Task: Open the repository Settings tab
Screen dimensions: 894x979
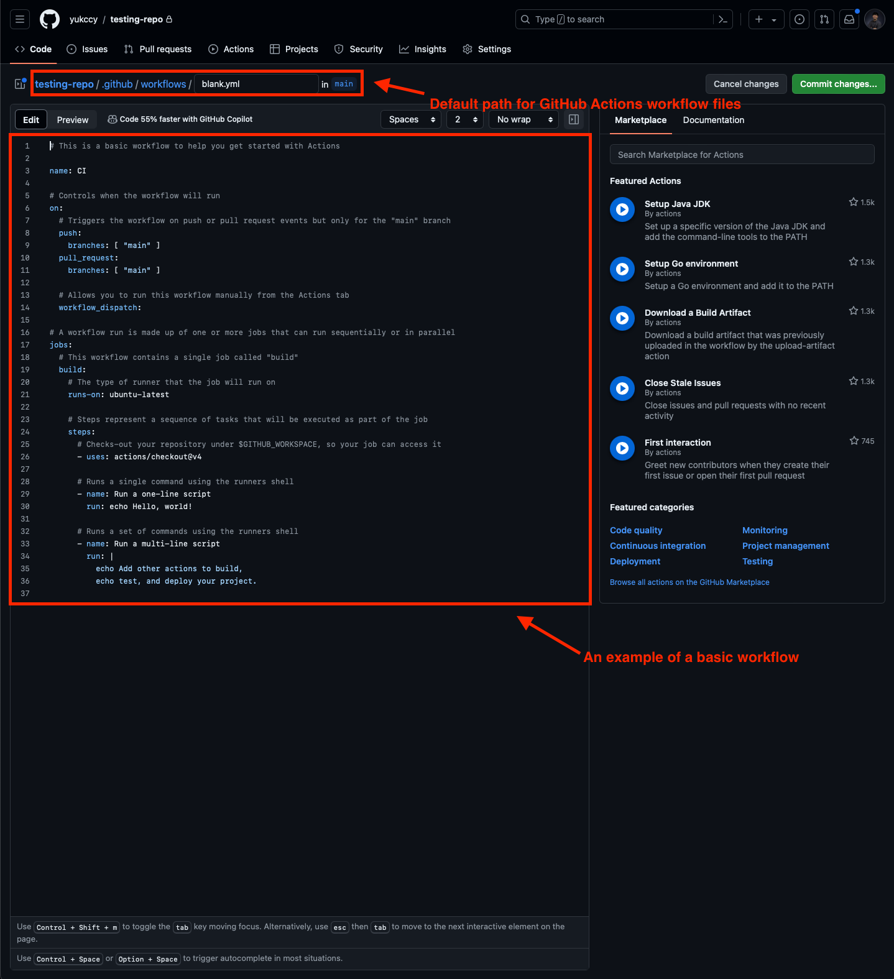Action: coord(487,49)
